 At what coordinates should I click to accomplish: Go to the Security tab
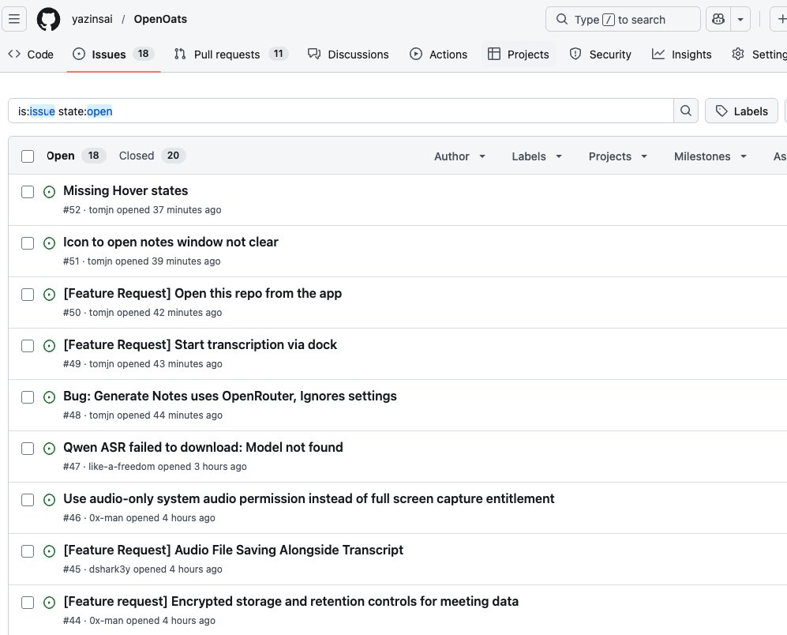tap(600, 54)
